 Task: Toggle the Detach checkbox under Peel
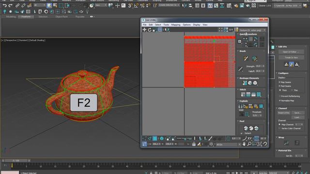point(242,133)
